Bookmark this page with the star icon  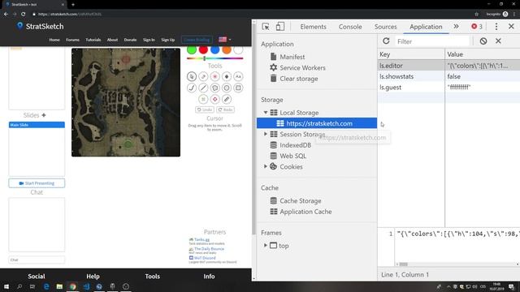(477, 14)
